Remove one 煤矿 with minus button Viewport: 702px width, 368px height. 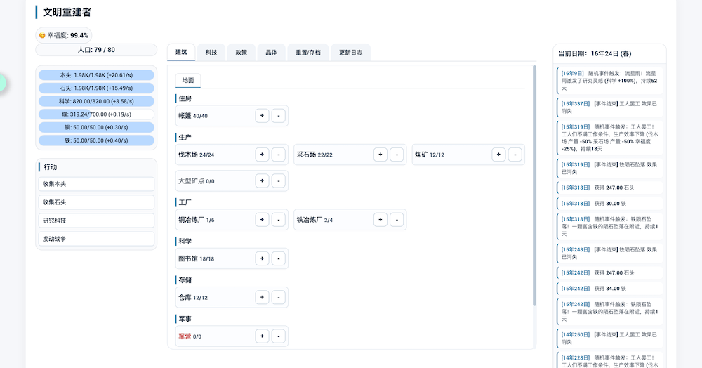tap(515, 155)
